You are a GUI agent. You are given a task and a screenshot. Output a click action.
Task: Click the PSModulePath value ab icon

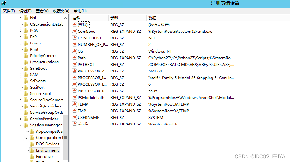click(x=74, y=97)
